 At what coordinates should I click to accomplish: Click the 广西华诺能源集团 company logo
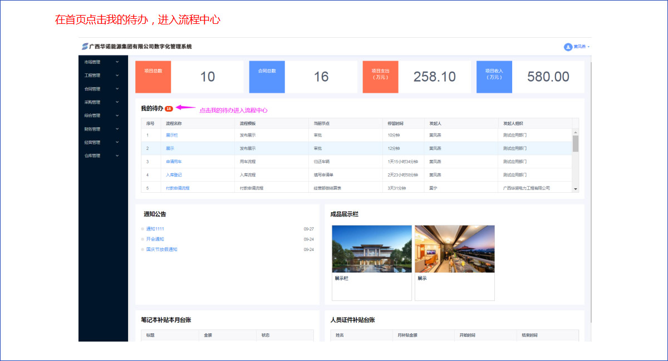coord(85,47)
